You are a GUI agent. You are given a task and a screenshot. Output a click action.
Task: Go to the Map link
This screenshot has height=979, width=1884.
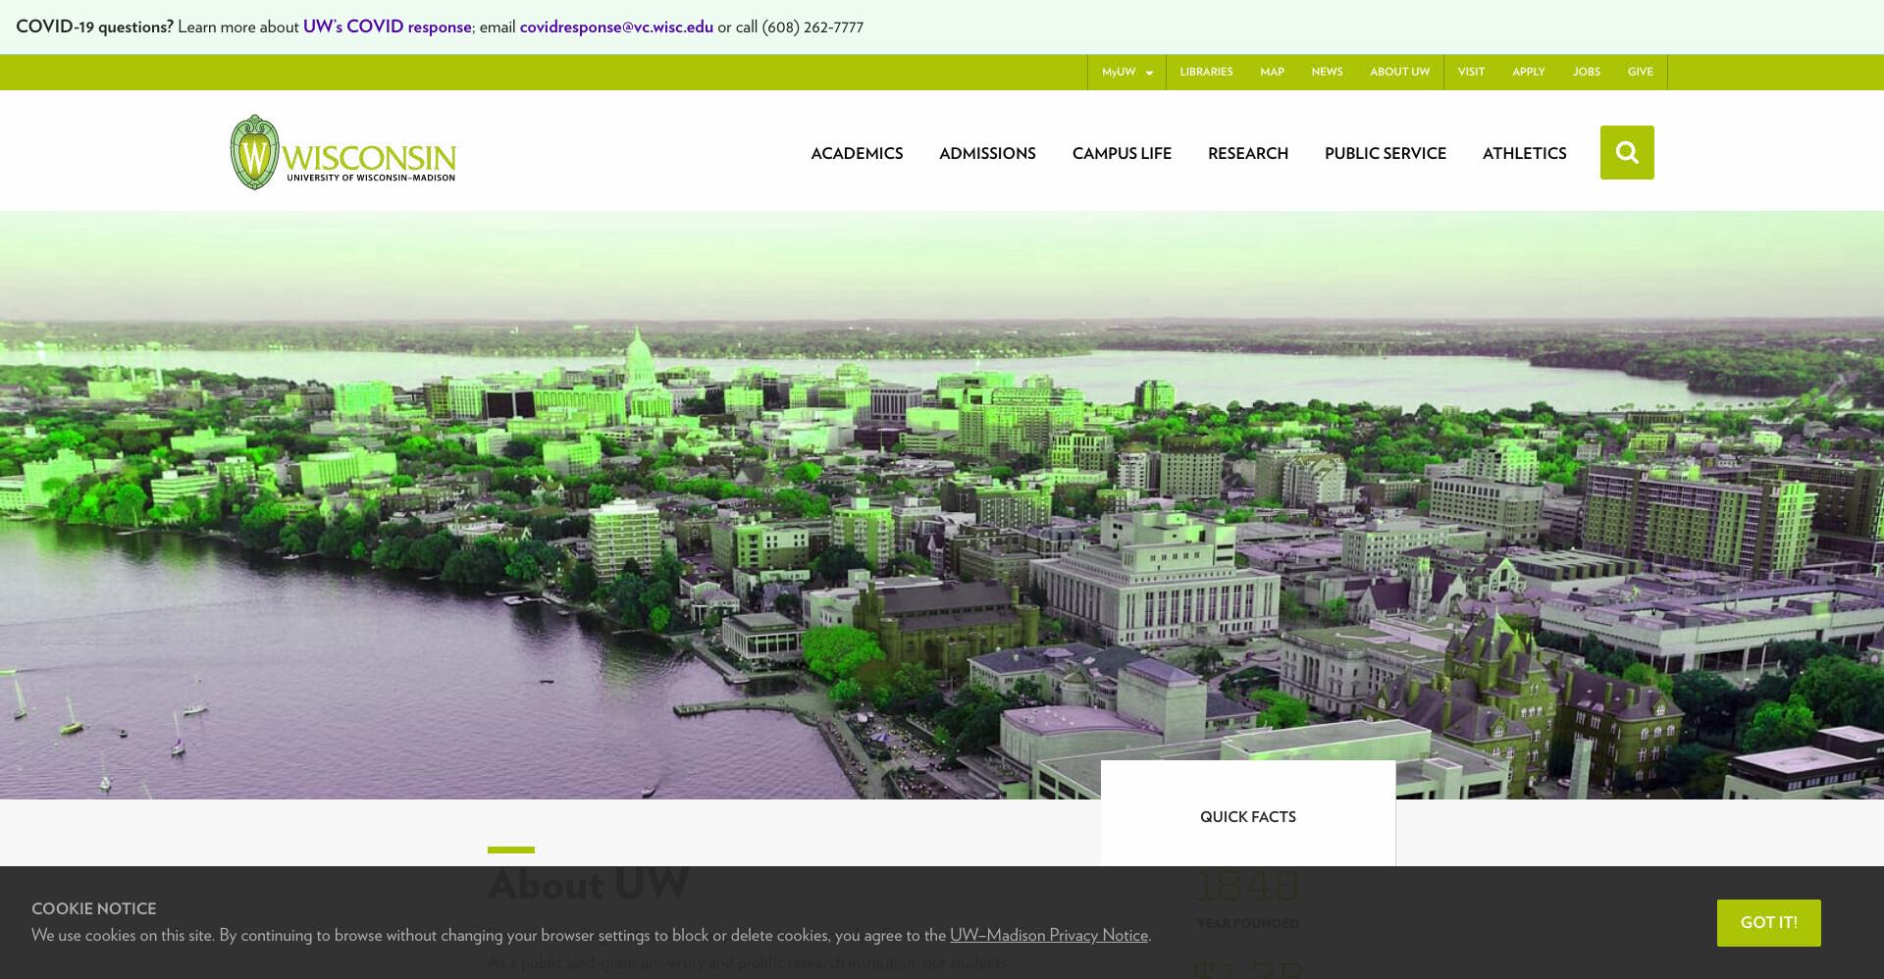(x=1272, y=72)
